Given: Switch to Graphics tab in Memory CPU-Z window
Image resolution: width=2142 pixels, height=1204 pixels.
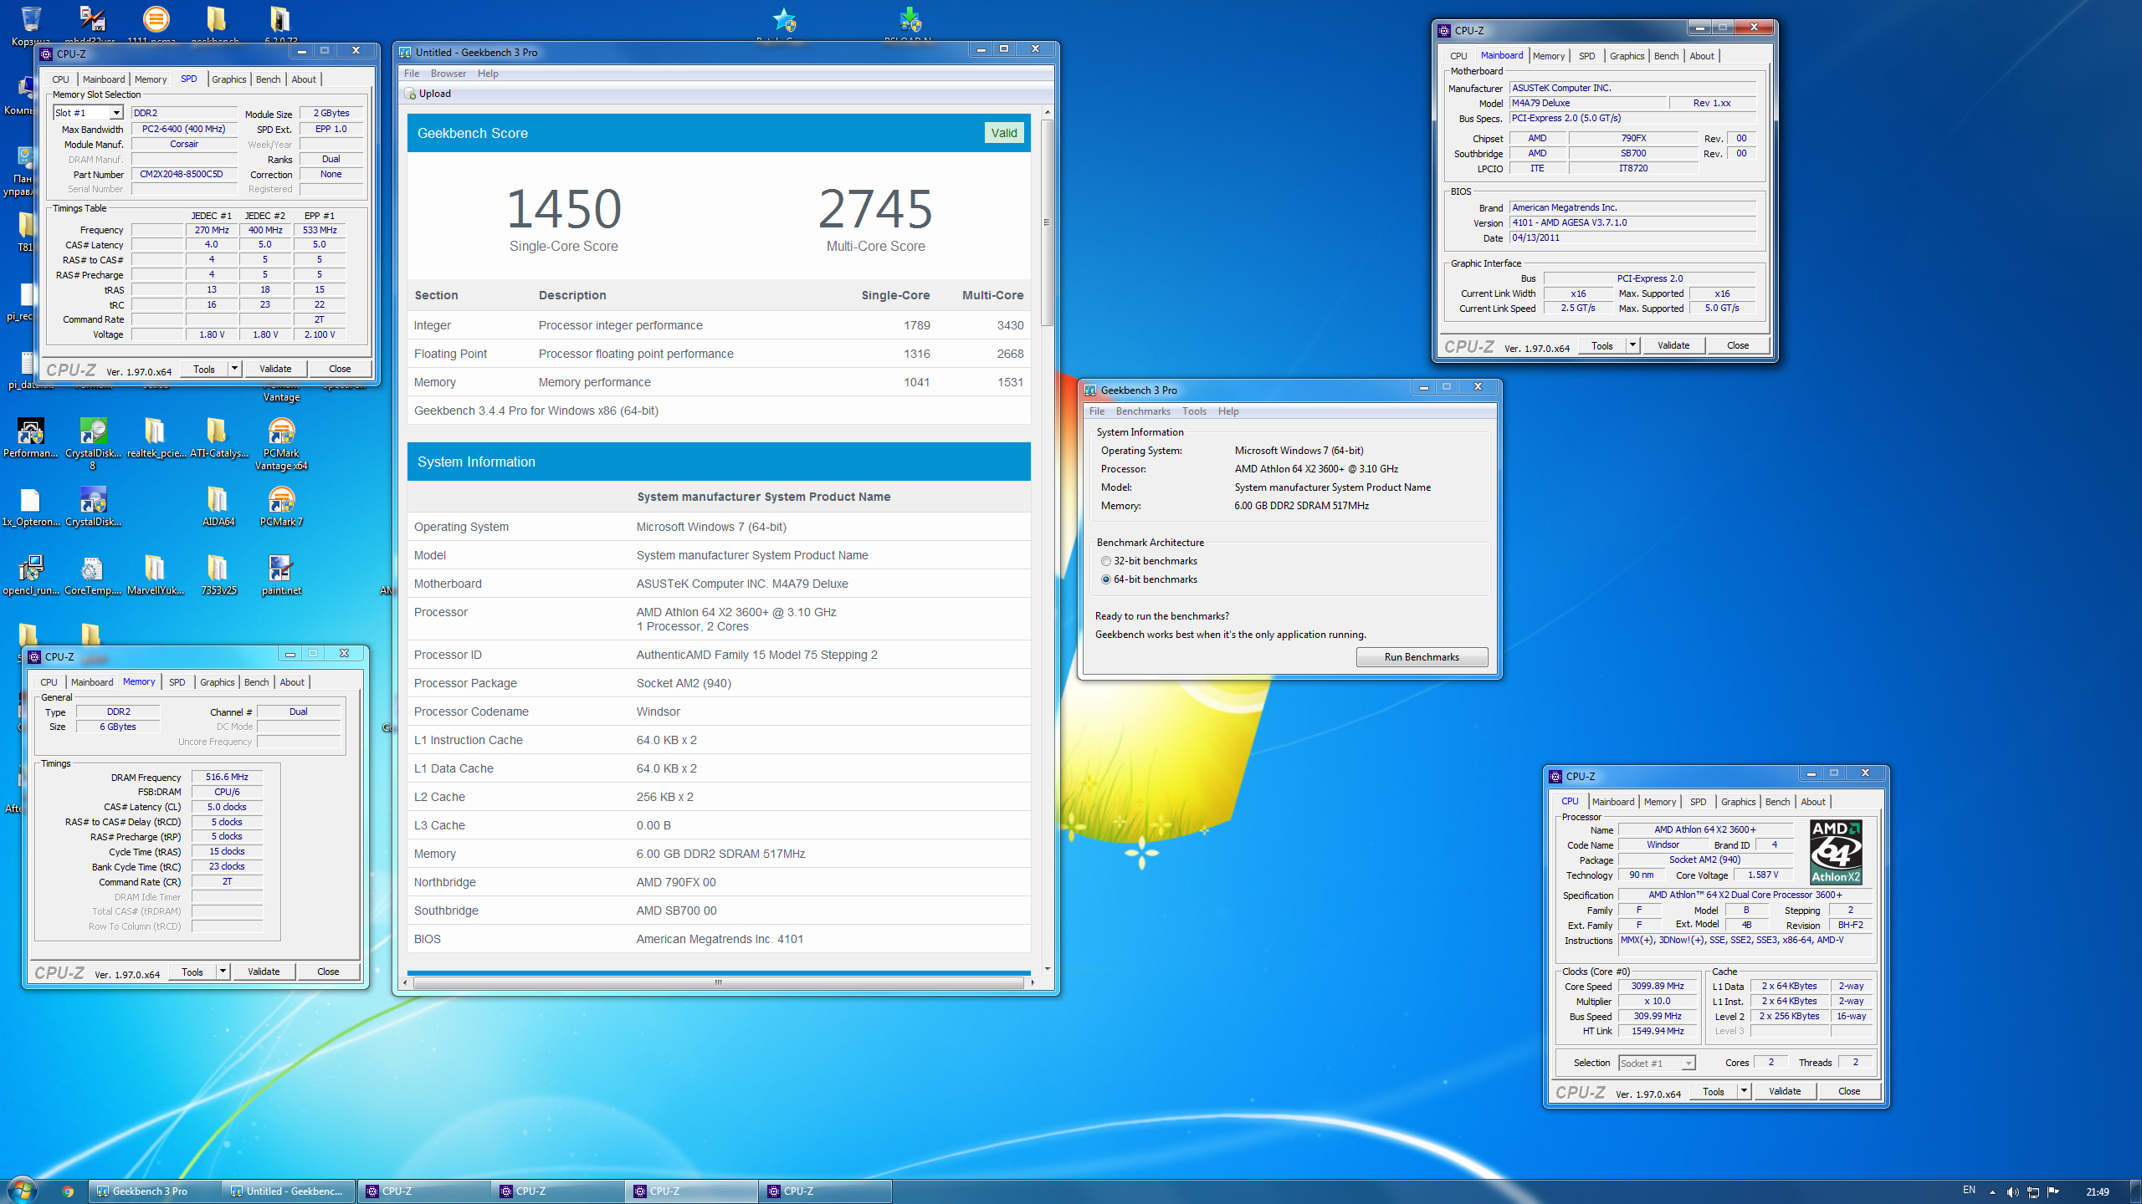Looking at the screenshot, I should (217, 682).
